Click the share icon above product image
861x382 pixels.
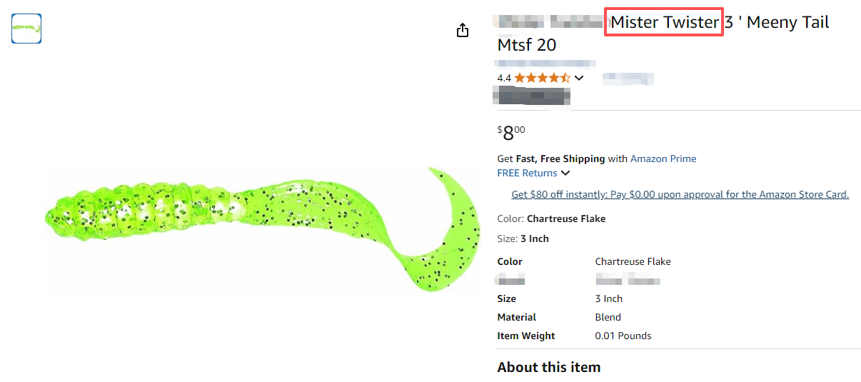pyautogui.click(x=463, y=30)
